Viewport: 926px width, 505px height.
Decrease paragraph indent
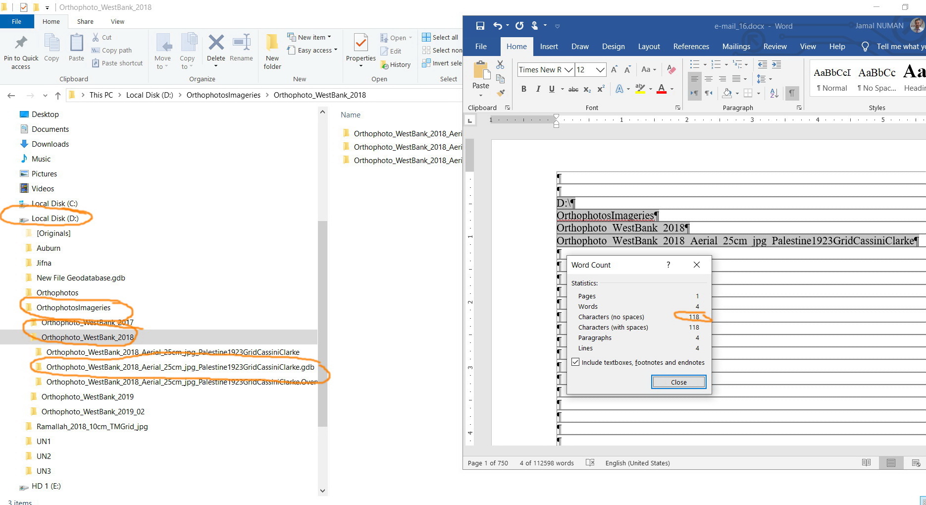[763, 64]
